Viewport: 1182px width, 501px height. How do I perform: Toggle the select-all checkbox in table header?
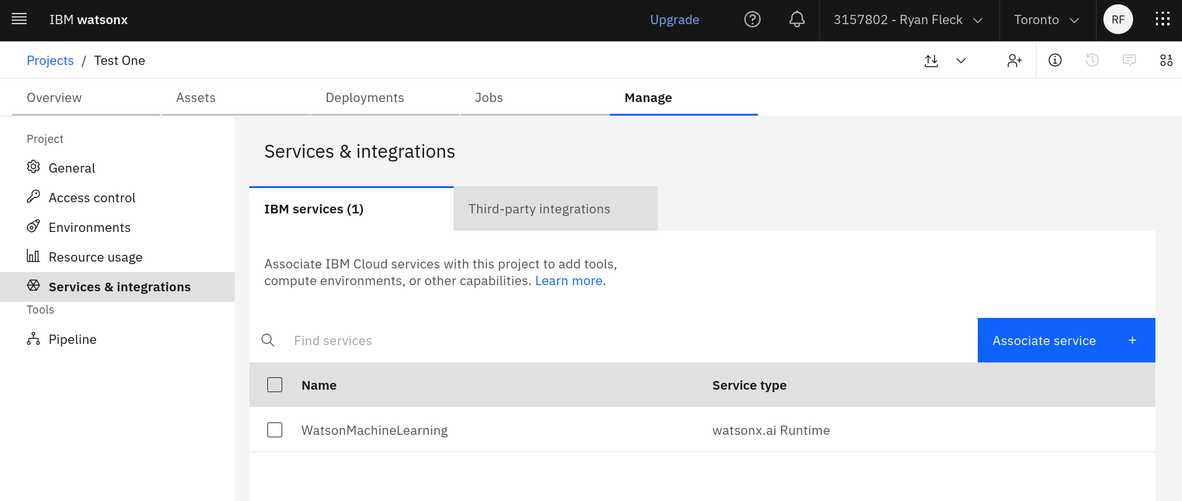click(275, 385)
